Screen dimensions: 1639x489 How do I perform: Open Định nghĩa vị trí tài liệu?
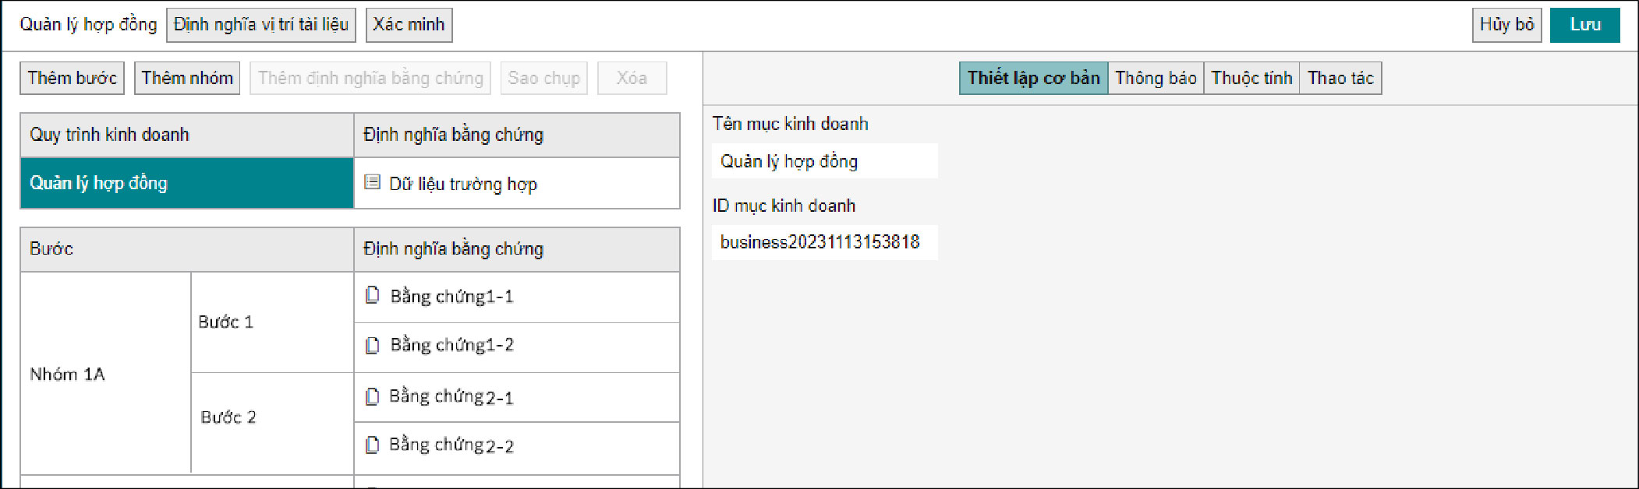261,25
